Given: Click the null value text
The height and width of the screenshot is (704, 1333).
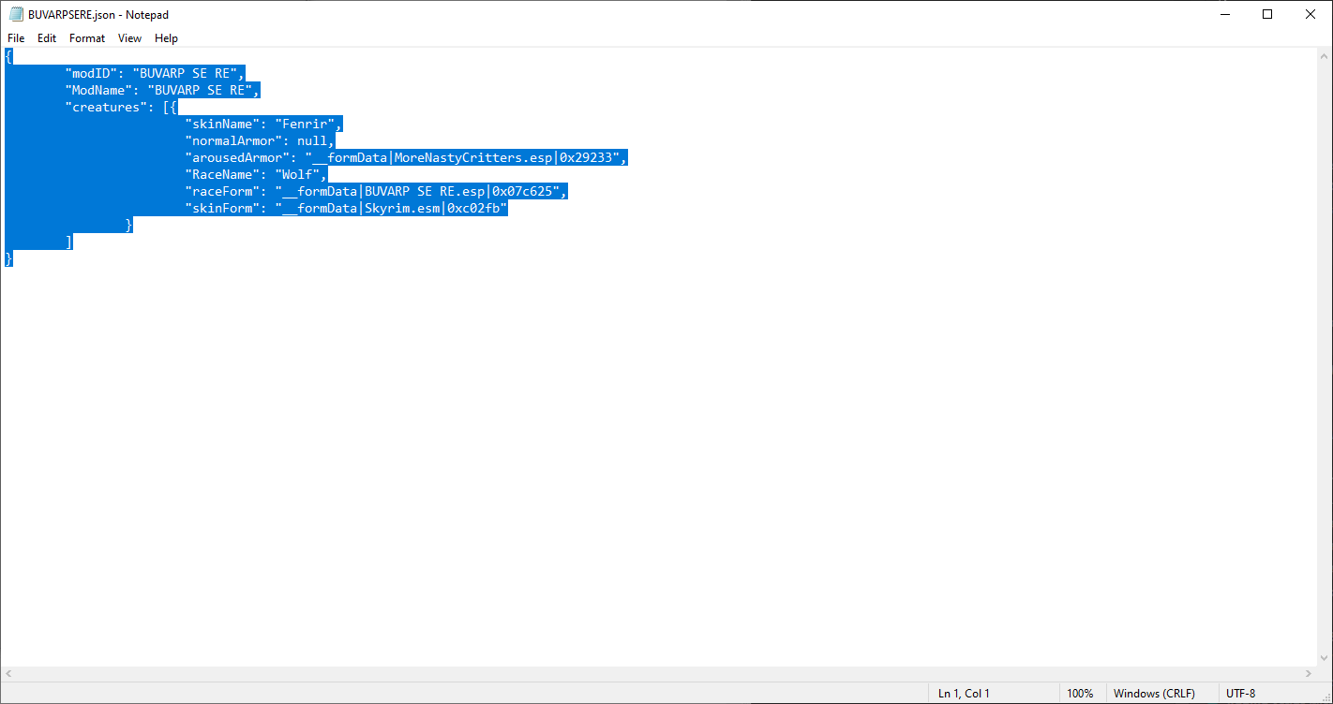Looking at the screenshot, I should pos(312,140).
